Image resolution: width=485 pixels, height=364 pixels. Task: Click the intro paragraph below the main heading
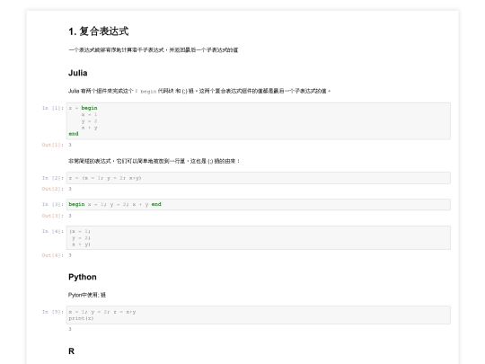pyautogui.click(x=153, y=49)
